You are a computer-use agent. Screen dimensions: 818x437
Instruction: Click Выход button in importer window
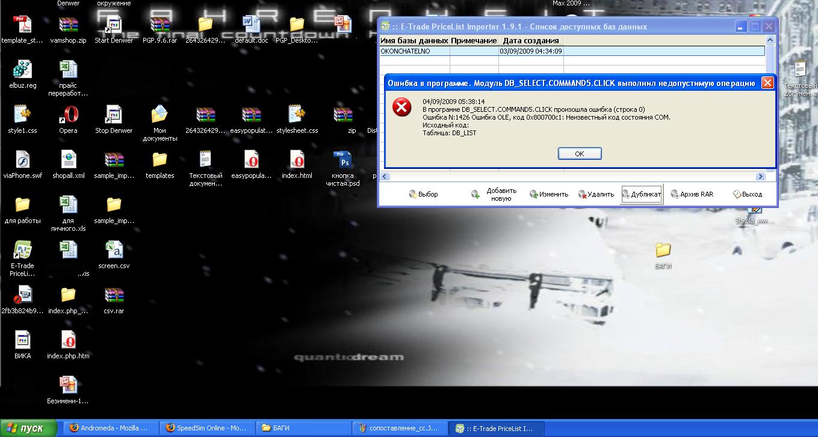pyautogui.click(x=748, y=194)
